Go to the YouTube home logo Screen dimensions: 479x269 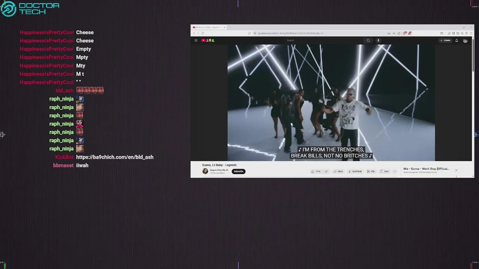pos(208,40)
